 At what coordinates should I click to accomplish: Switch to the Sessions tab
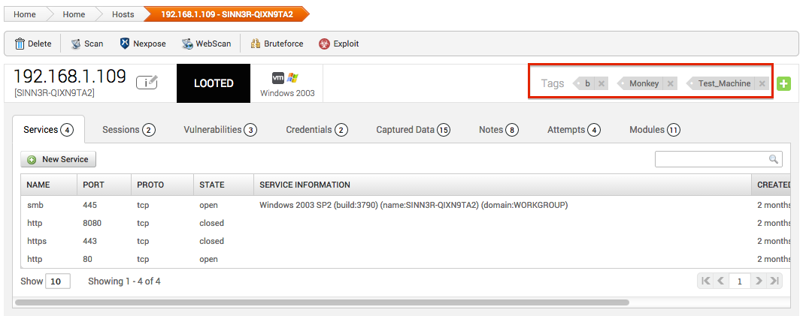point(128,130)
